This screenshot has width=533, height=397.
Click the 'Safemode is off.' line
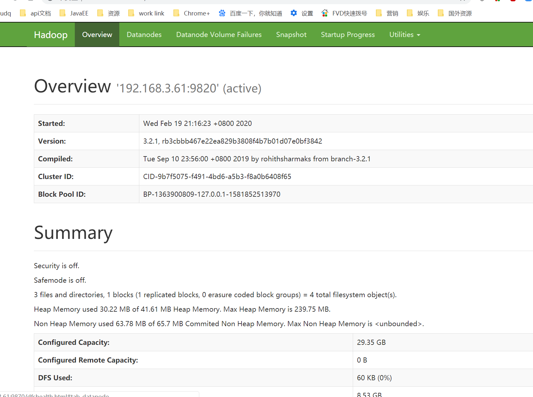tap(60, 280)
